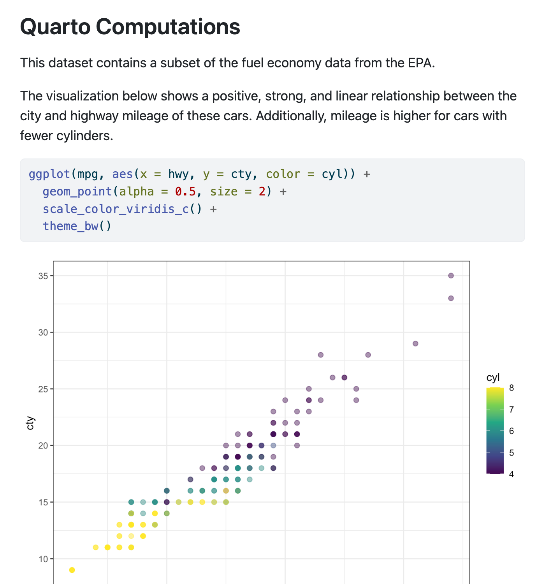The image size is (545, 584).
Task: Click the y-axis tick label 20
Action: pyautogui.click(x=43, y=446)
